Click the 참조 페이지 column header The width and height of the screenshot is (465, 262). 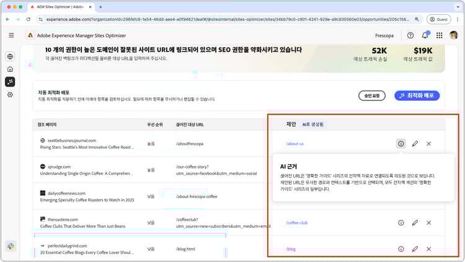tap(47, 124)
